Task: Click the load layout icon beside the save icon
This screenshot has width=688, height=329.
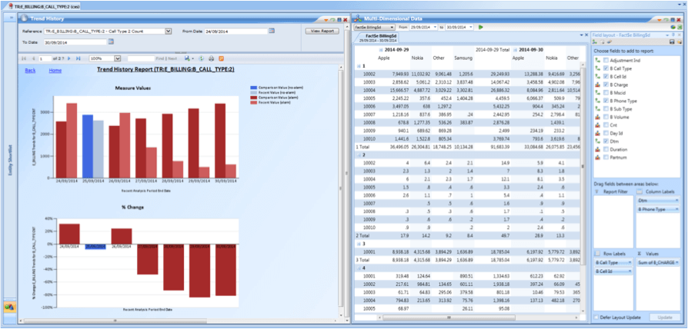Action: pyautogui.click(x=680, y=42)
